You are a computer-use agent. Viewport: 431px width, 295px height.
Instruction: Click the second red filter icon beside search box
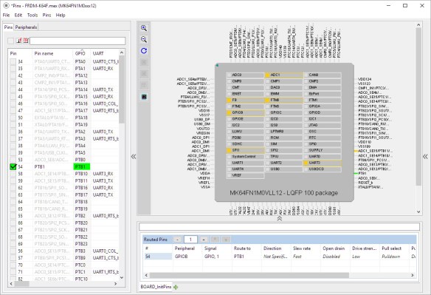click(26, 41)
